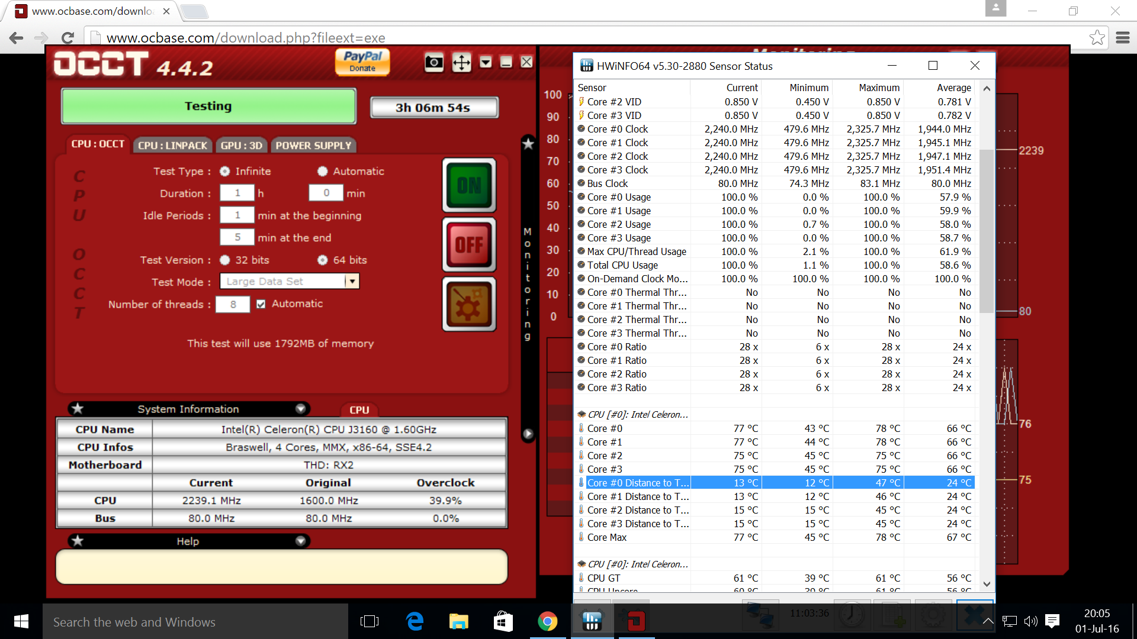Click the elapsed time 3h 06m 54s box

[434, 108]
